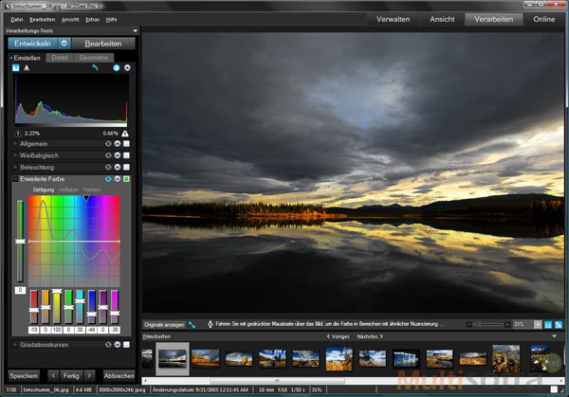569x397 pixels.
Task: Click the reset icon in Gradationskurven row
Action: coord(106,345)
